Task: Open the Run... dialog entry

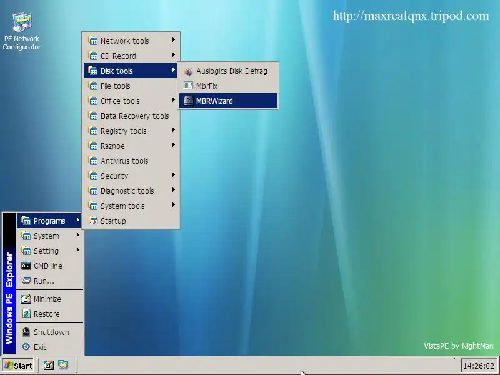Action: click(50, 281)
